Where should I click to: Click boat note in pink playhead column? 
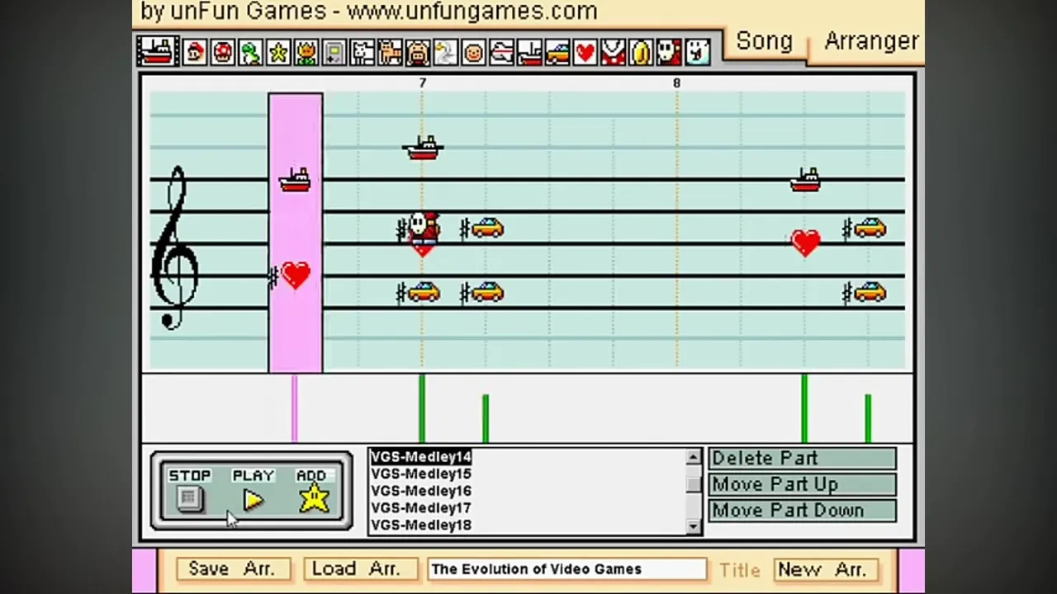pyautogui.click(x=295, y=180)
